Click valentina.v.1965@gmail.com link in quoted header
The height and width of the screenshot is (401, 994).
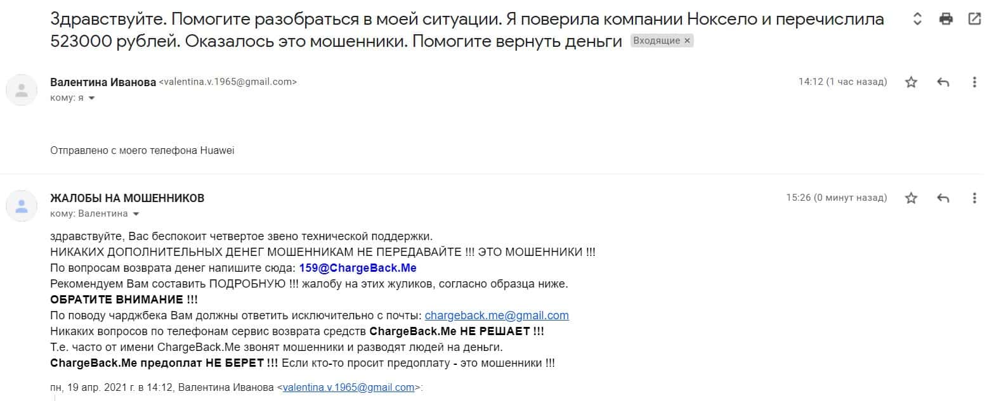(348, 387)
